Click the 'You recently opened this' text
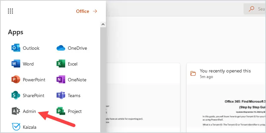 (x=225, y=71)
